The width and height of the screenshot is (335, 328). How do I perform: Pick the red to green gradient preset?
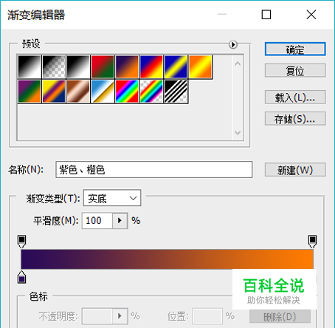tap(103, 66)
